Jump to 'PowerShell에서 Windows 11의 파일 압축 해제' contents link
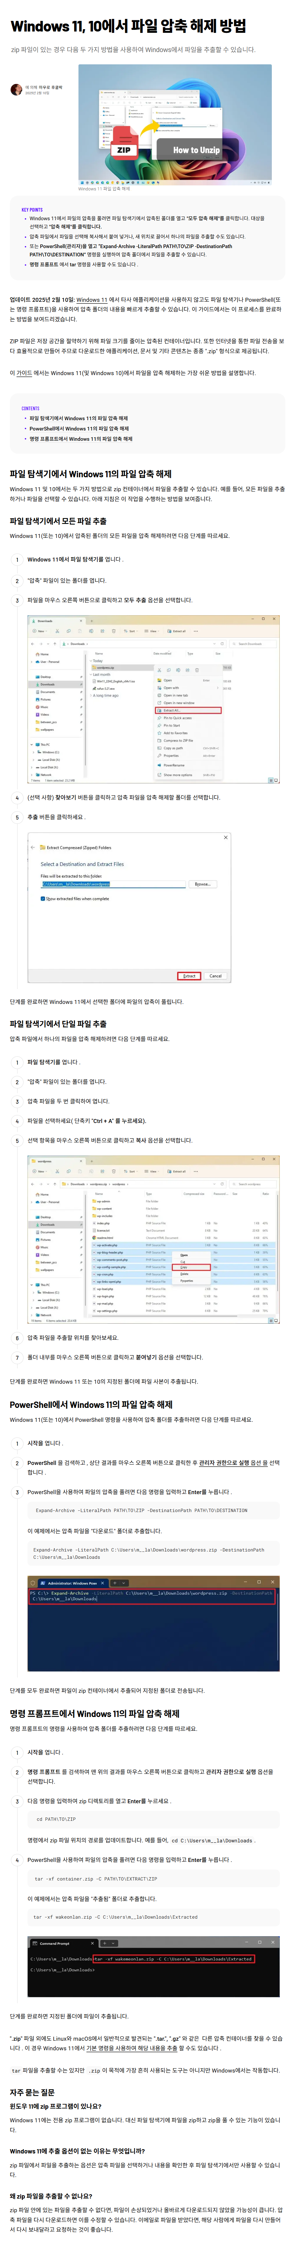Screen dimensions: 294x2244 79,429
